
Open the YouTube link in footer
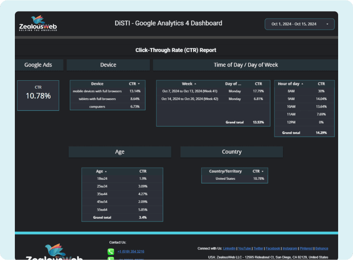tap(244, 248)
